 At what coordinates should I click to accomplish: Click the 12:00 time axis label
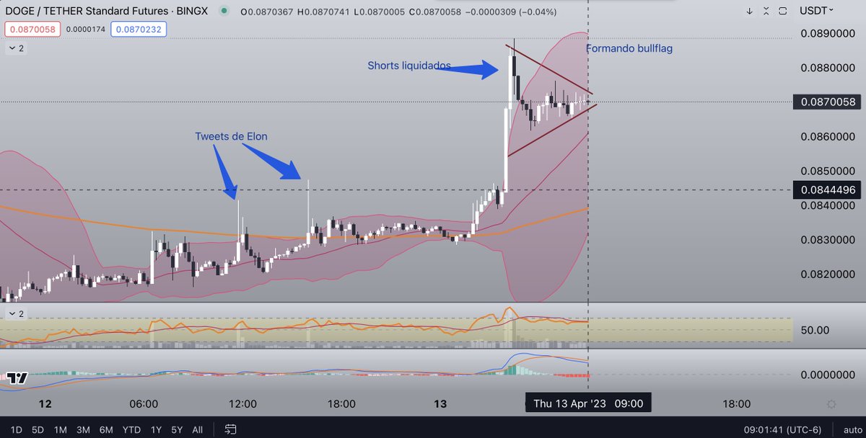(242, 404)
